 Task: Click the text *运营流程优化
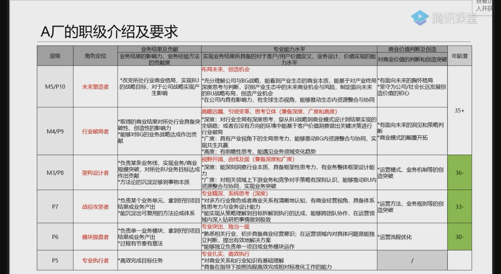395,237
